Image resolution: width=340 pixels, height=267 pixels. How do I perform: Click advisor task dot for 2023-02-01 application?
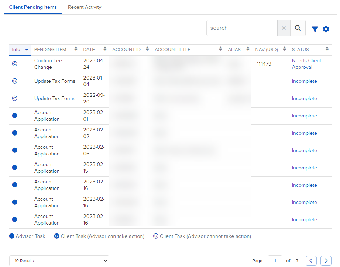[x=15, y=116]
